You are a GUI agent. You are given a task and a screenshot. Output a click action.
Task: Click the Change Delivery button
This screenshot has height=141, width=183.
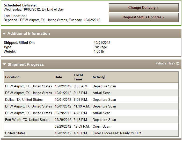point(144,8)
